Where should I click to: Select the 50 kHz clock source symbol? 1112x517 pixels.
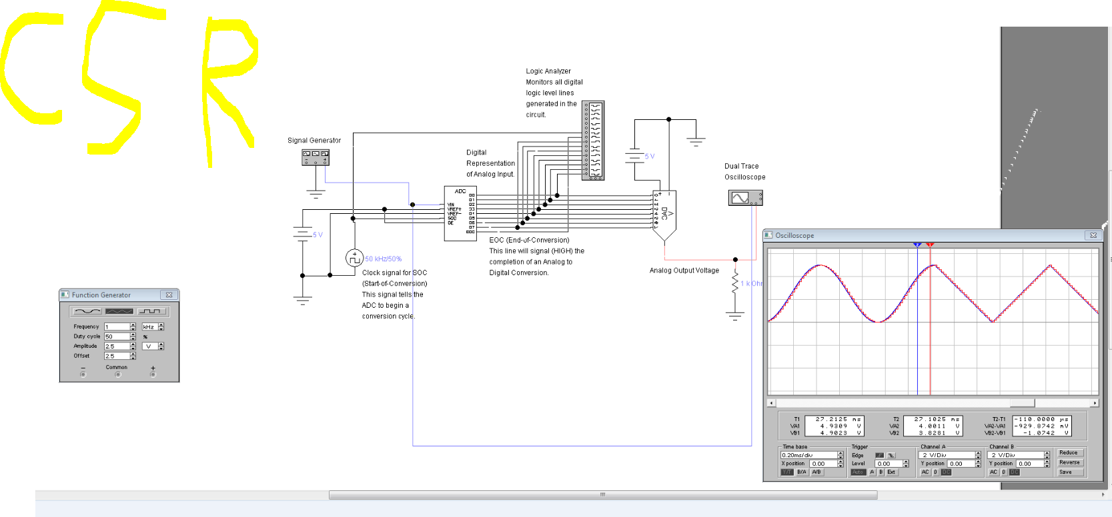(x=354, y=258)
